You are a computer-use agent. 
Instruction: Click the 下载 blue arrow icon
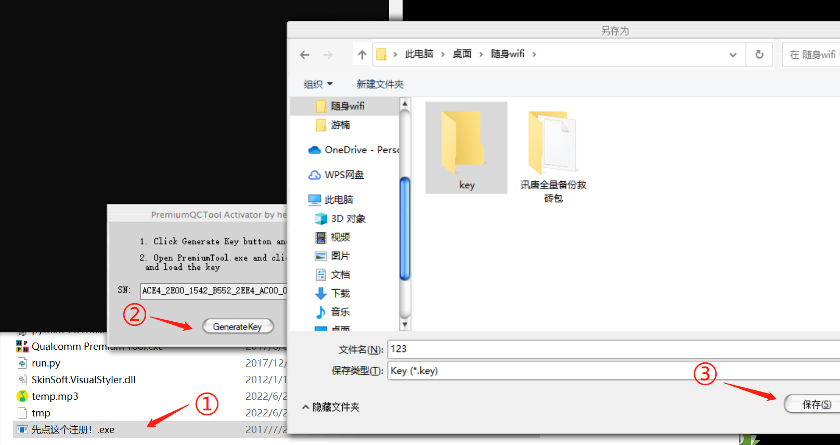pyautogui.click(x=321, y=294)
